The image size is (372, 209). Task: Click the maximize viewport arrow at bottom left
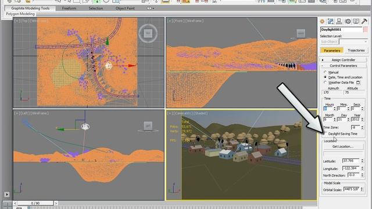tap(6, 194)
